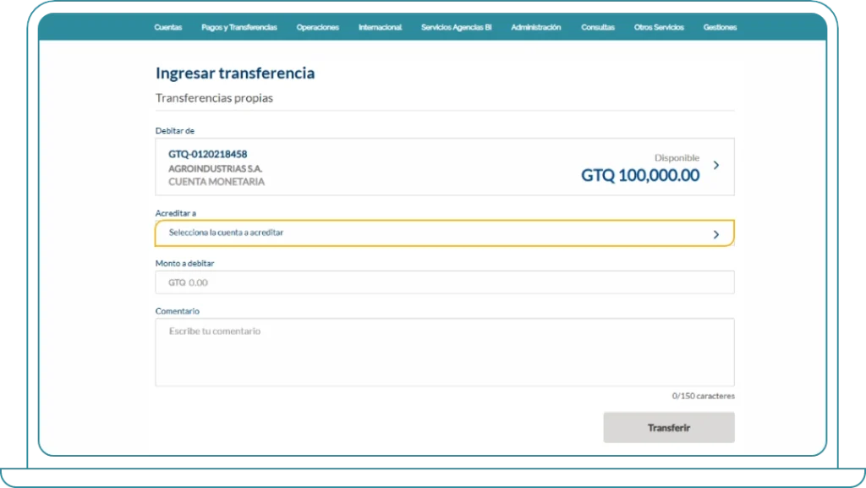Open the Ingresar transferencia heading link
Image resolution: width=866 pixels, height=488 pixels.
[234, 73]
